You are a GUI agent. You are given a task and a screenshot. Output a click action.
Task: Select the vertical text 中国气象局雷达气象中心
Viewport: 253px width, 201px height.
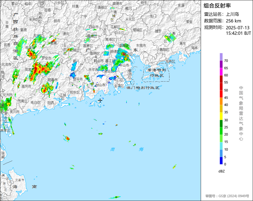(x=241, y=113)
